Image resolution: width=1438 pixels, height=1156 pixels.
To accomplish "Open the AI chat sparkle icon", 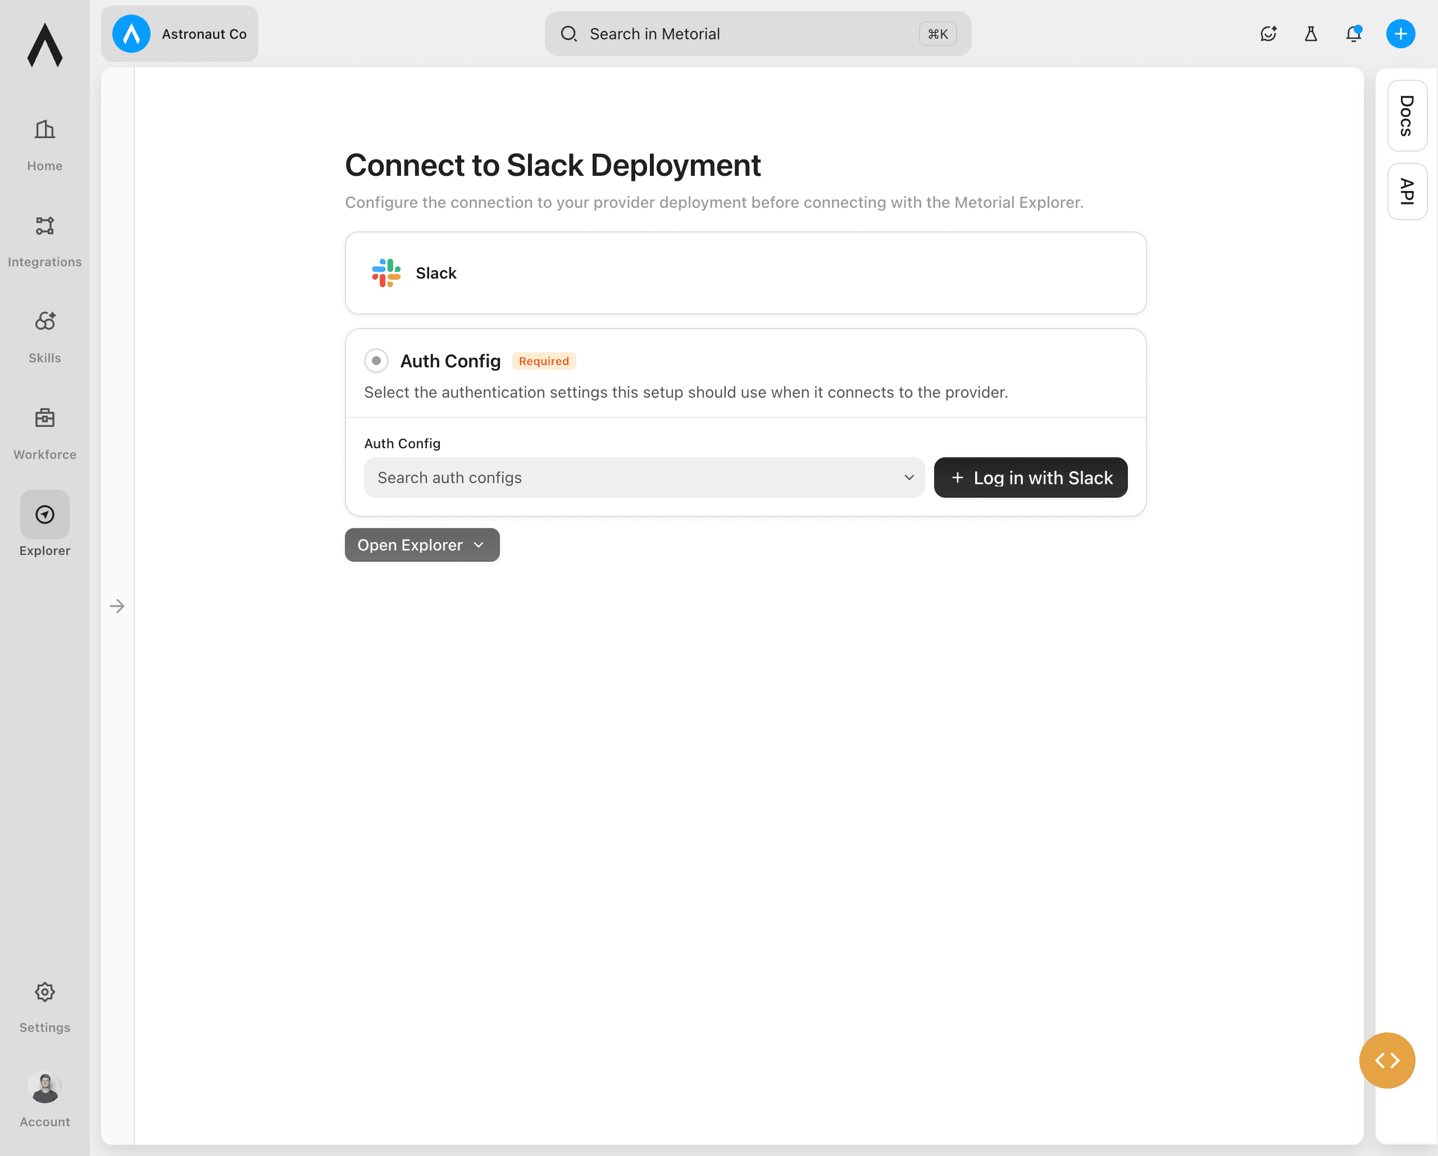I will [x=1268, y=34].
